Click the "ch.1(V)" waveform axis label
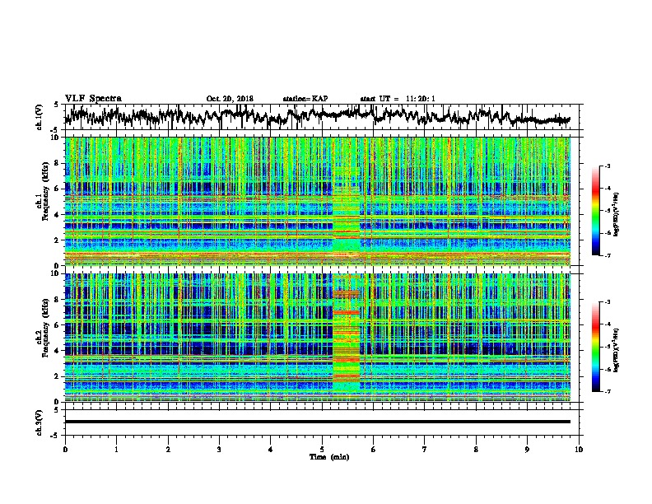The image size is (652, 504). pos(39,117)
